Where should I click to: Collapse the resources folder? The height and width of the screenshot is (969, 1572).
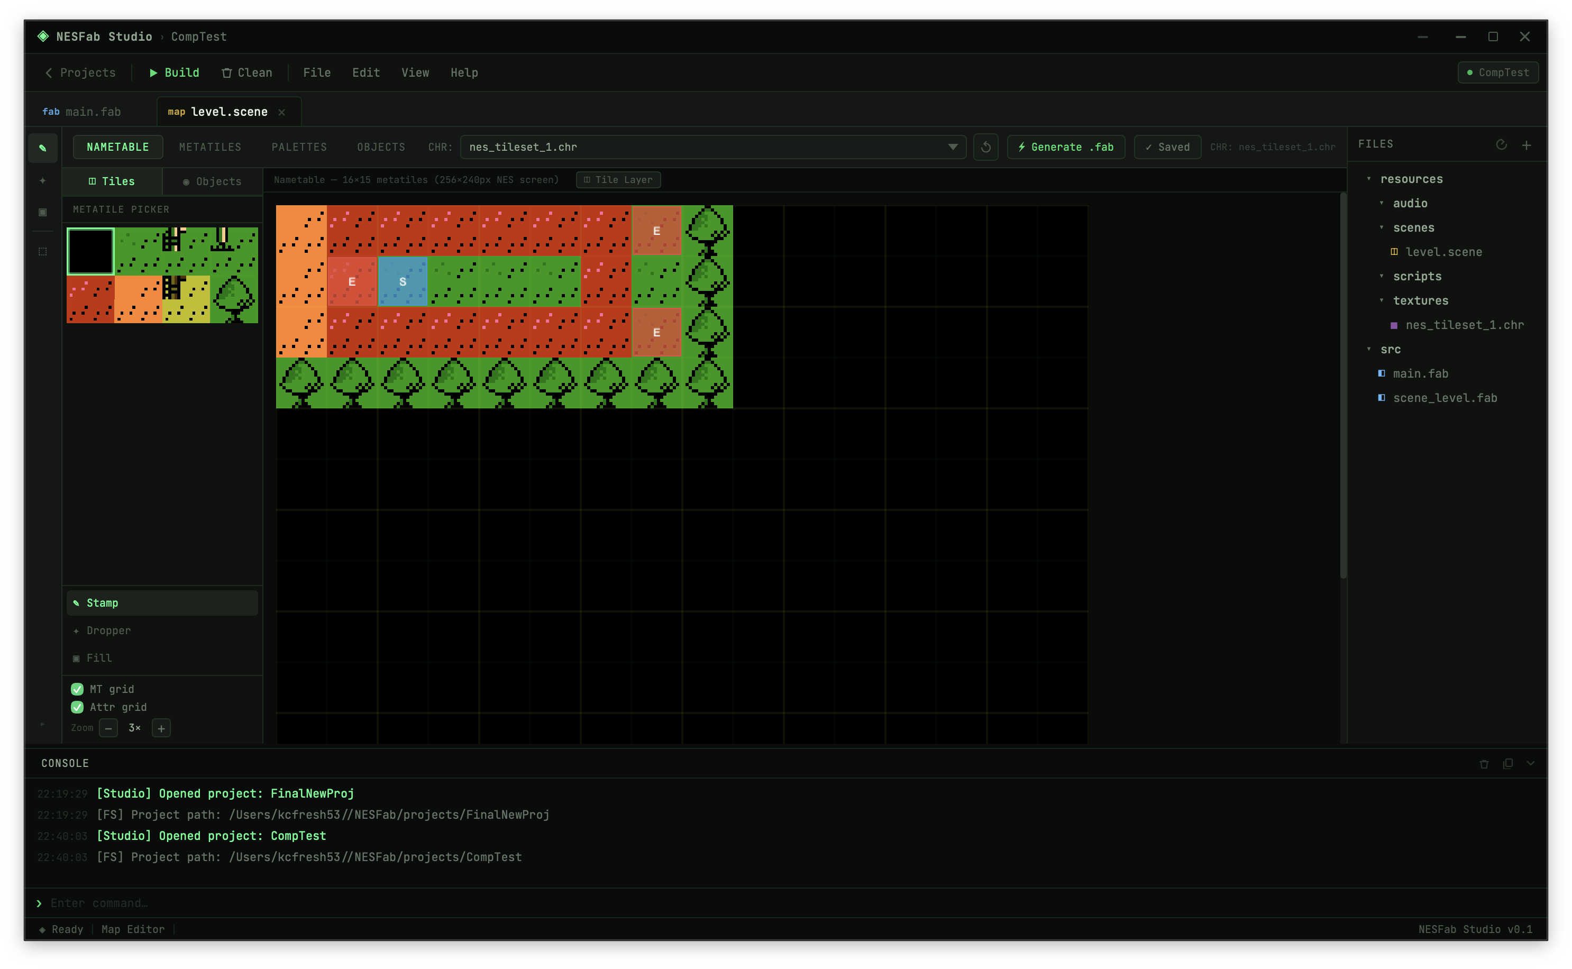(1369, 179)
